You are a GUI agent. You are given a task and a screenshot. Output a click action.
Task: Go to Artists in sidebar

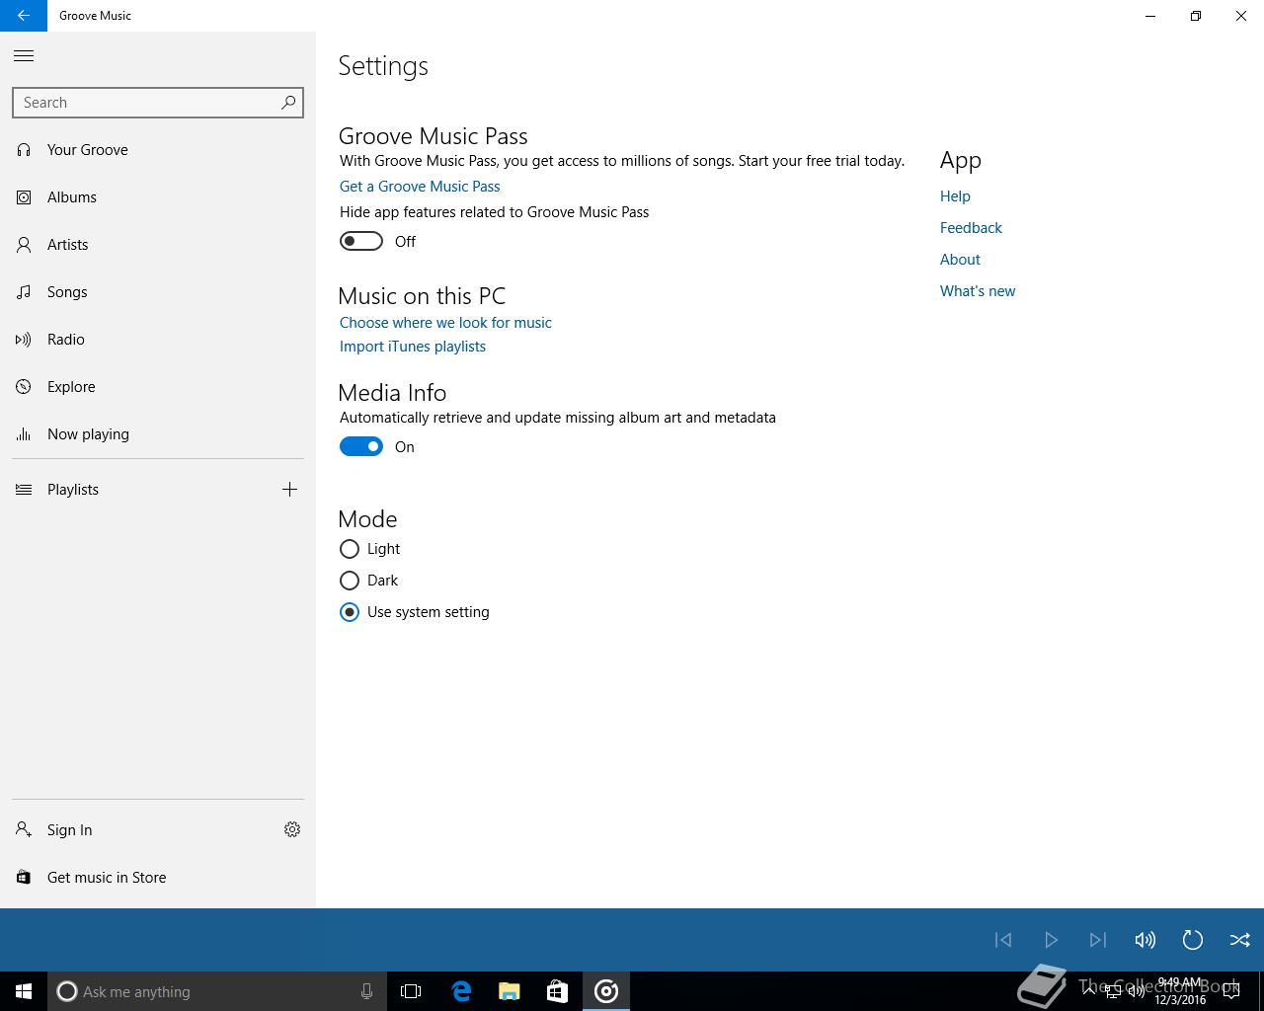point(158,245)
